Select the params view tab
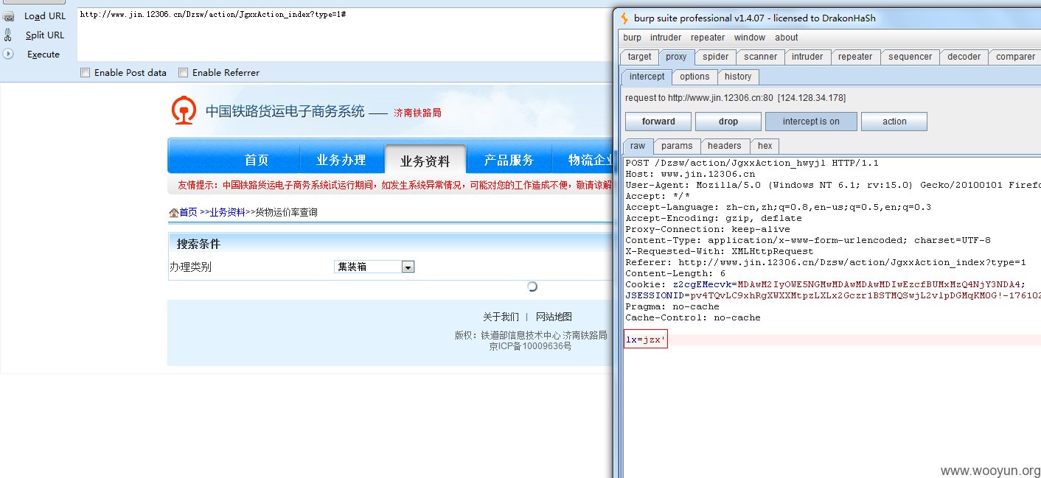Screen dimensions: 1041x478 [677, 146]
